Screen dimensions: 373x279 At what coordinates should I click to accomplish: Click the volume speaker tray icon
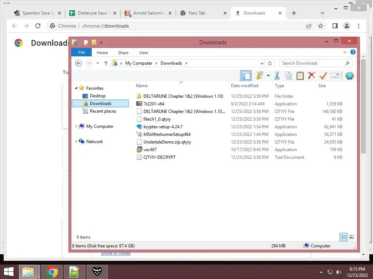[338, 272]
